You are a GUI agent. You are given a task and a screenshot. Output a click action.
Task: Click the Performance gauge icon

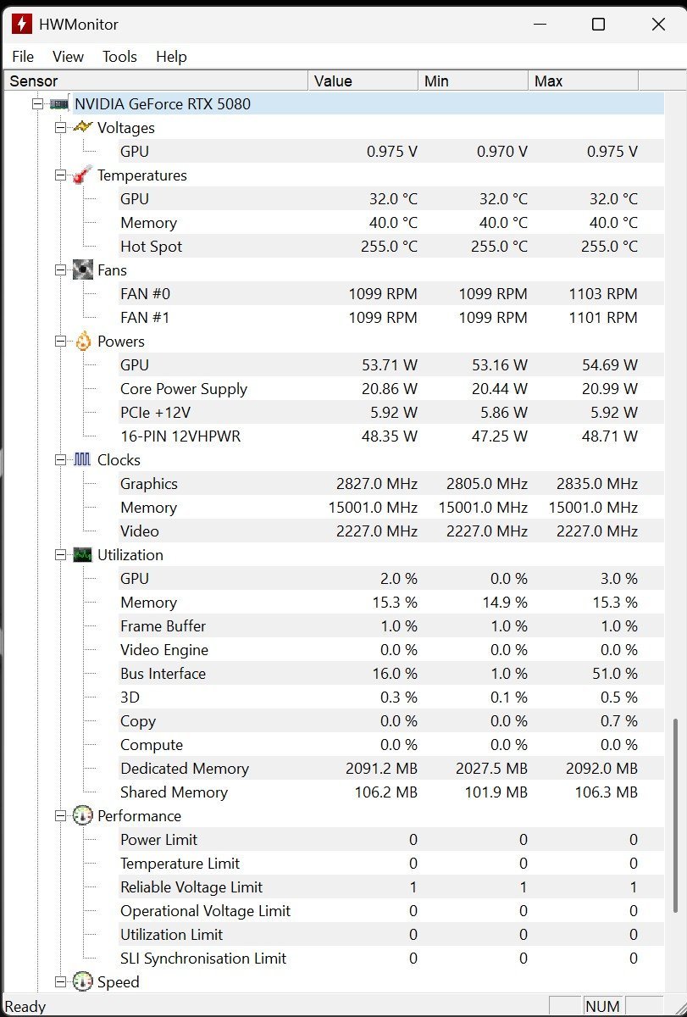click(82, 816)
